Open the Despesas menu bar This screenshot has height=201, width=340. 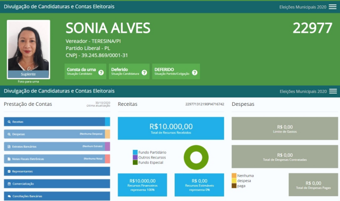57,134
